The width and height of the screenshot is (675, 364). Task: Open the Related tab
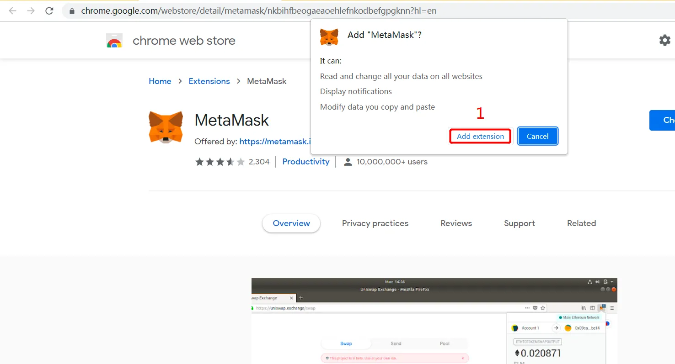coord(581,223)
